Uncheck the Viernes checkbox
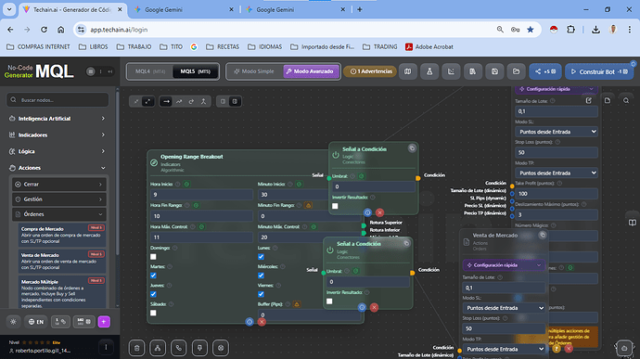 261,294
